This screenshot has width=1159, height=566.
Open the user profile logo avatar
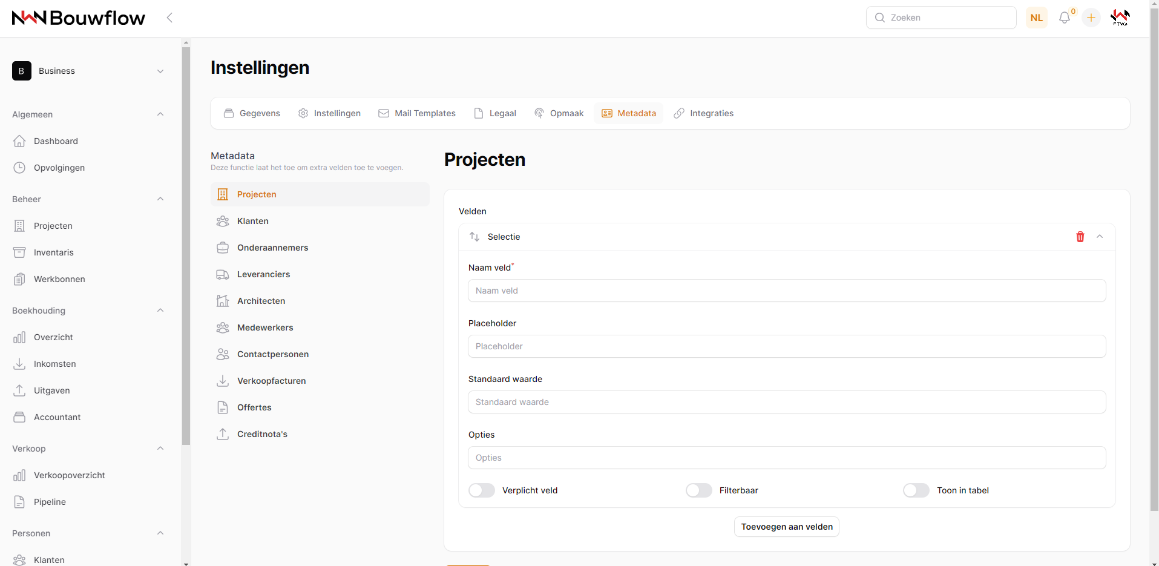(x=1120, y=18)
